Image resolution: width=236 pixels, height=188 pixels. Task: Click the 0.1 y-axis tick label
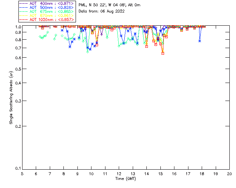click(x=18, y=169)
